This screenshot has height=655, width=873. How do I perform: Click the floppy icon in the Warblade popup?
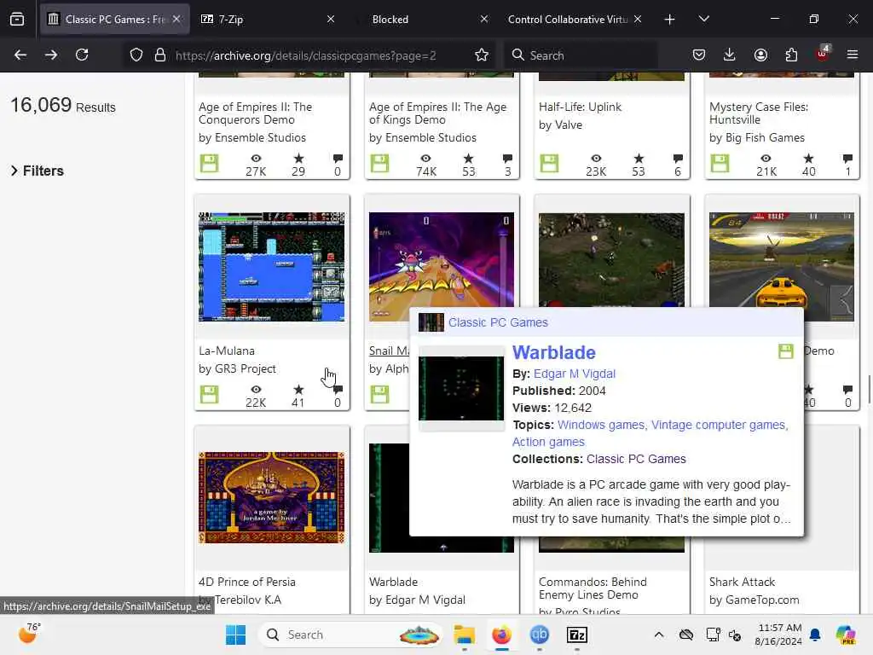pos(785,351)
